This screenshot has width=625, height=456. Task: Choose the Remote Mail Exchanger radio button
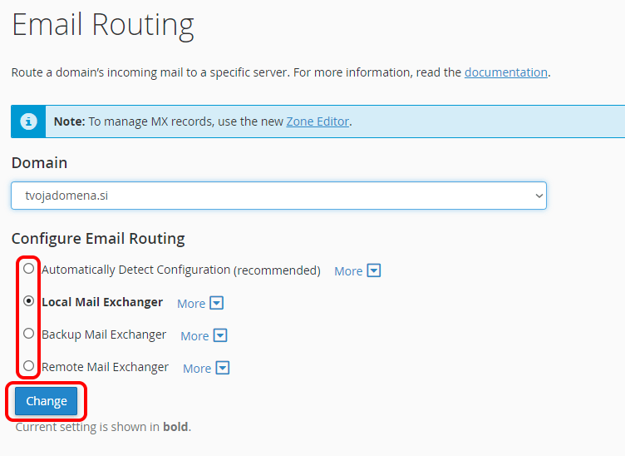click(x=29, y=366)
